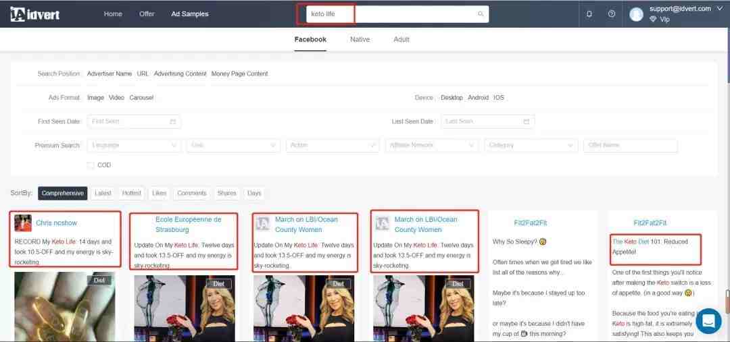This screenshot has width=730, height=342.
Task: Open the Geo dropdown
Action: point(234,146)
